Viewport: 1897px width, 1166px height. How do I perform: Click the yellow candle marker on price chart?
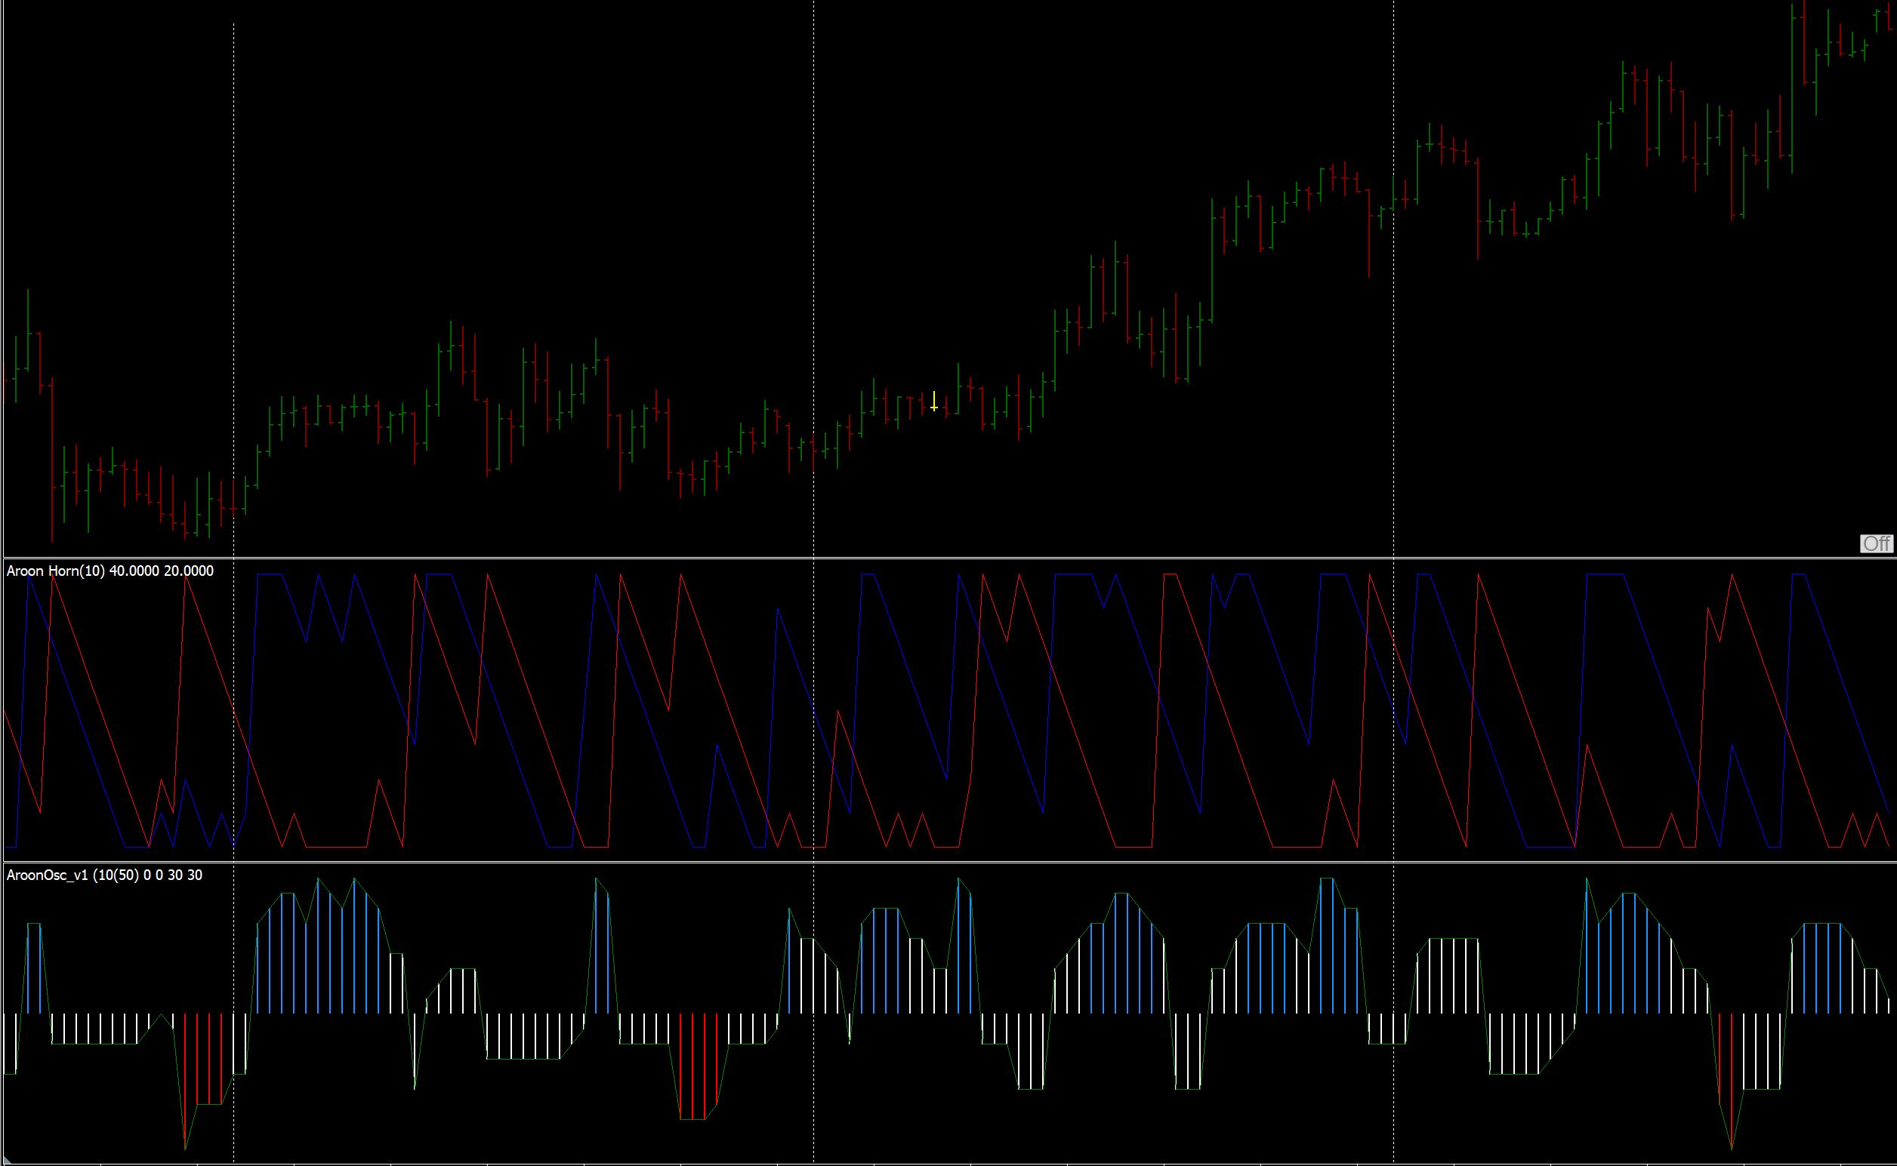click(933, 403)
